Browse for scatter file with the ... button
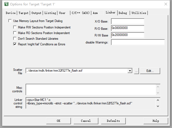The width and height of the screenshot is (172, 128). coord(137,71)
